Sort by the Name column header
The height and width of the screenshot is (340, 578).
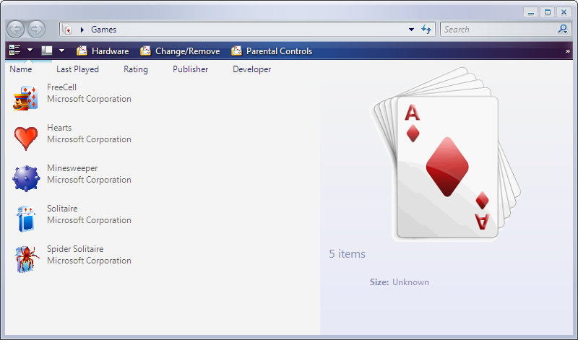pyautogui.click(x=21, y=69)
